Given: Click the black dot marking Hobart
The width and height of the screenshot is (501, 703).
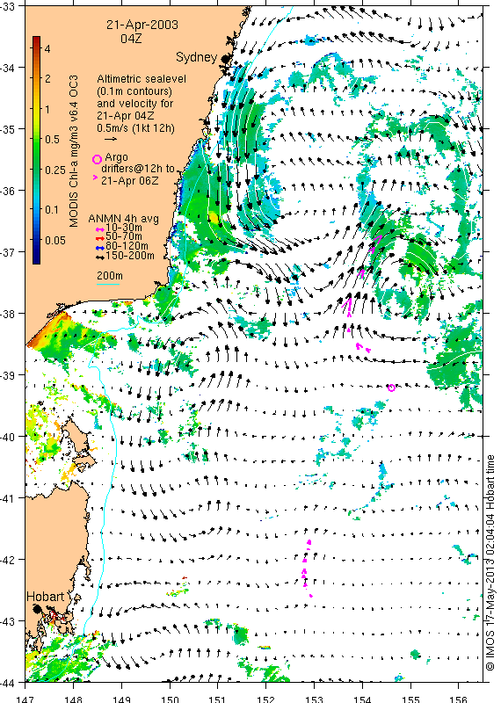Looking at the screenshot, I should point(37,608).
